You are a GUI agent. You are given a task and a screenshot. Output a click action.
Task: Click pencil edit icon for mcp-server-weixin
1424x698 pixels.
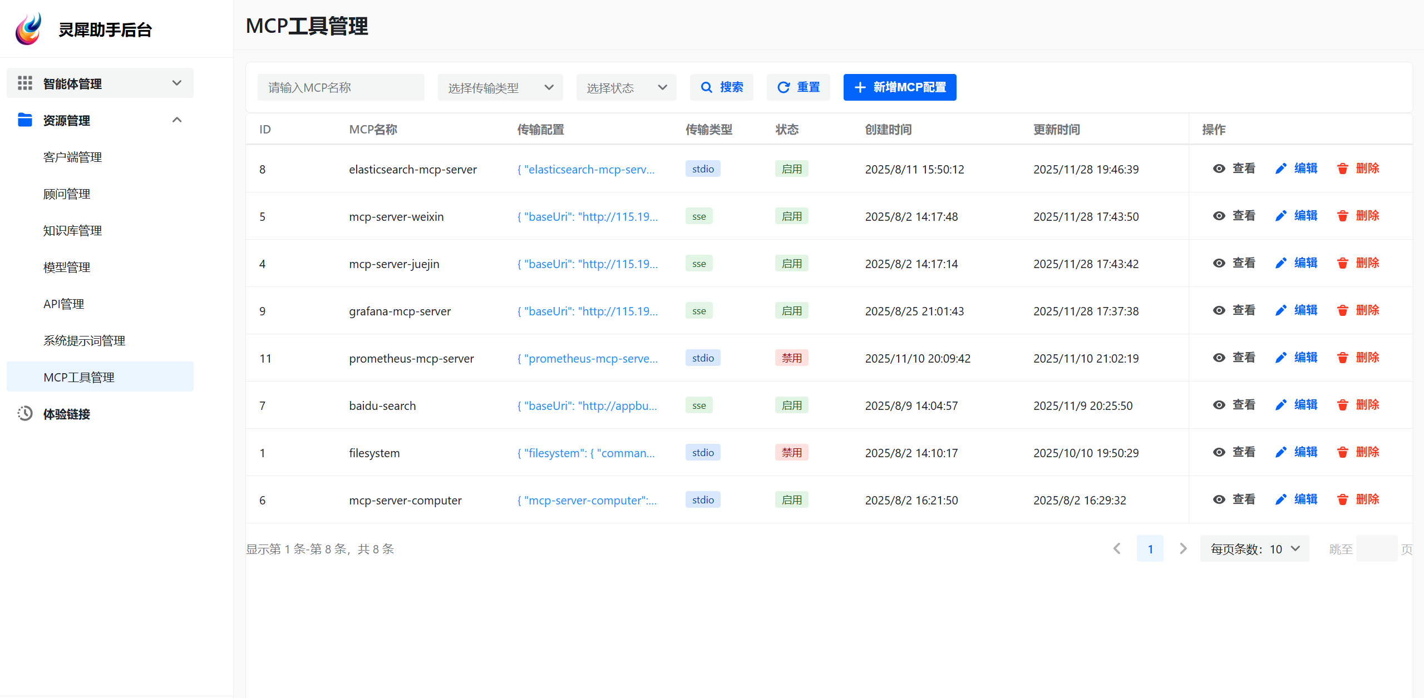point(1280,216)
